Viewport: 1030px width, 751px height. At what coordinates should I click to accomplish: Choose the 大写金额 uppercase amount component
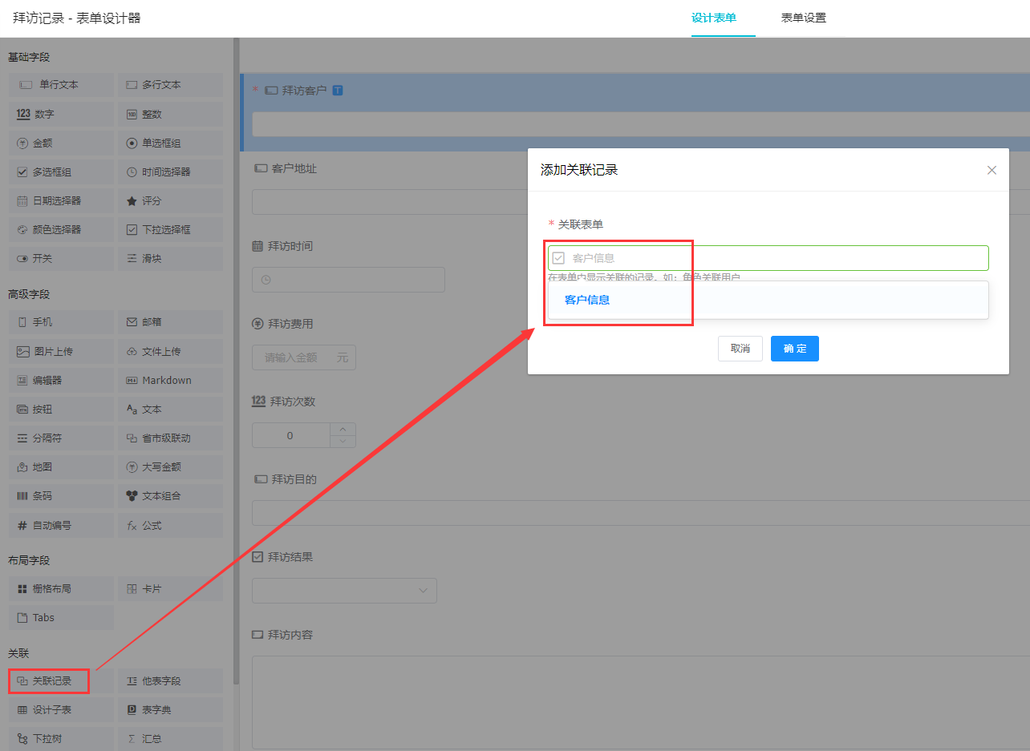point(171,466)
